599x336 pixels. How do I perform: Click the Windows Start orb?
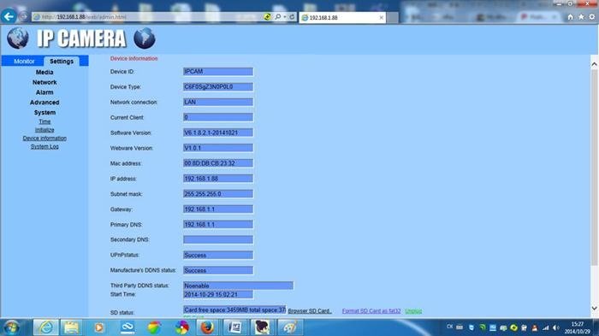pos(11,327)
